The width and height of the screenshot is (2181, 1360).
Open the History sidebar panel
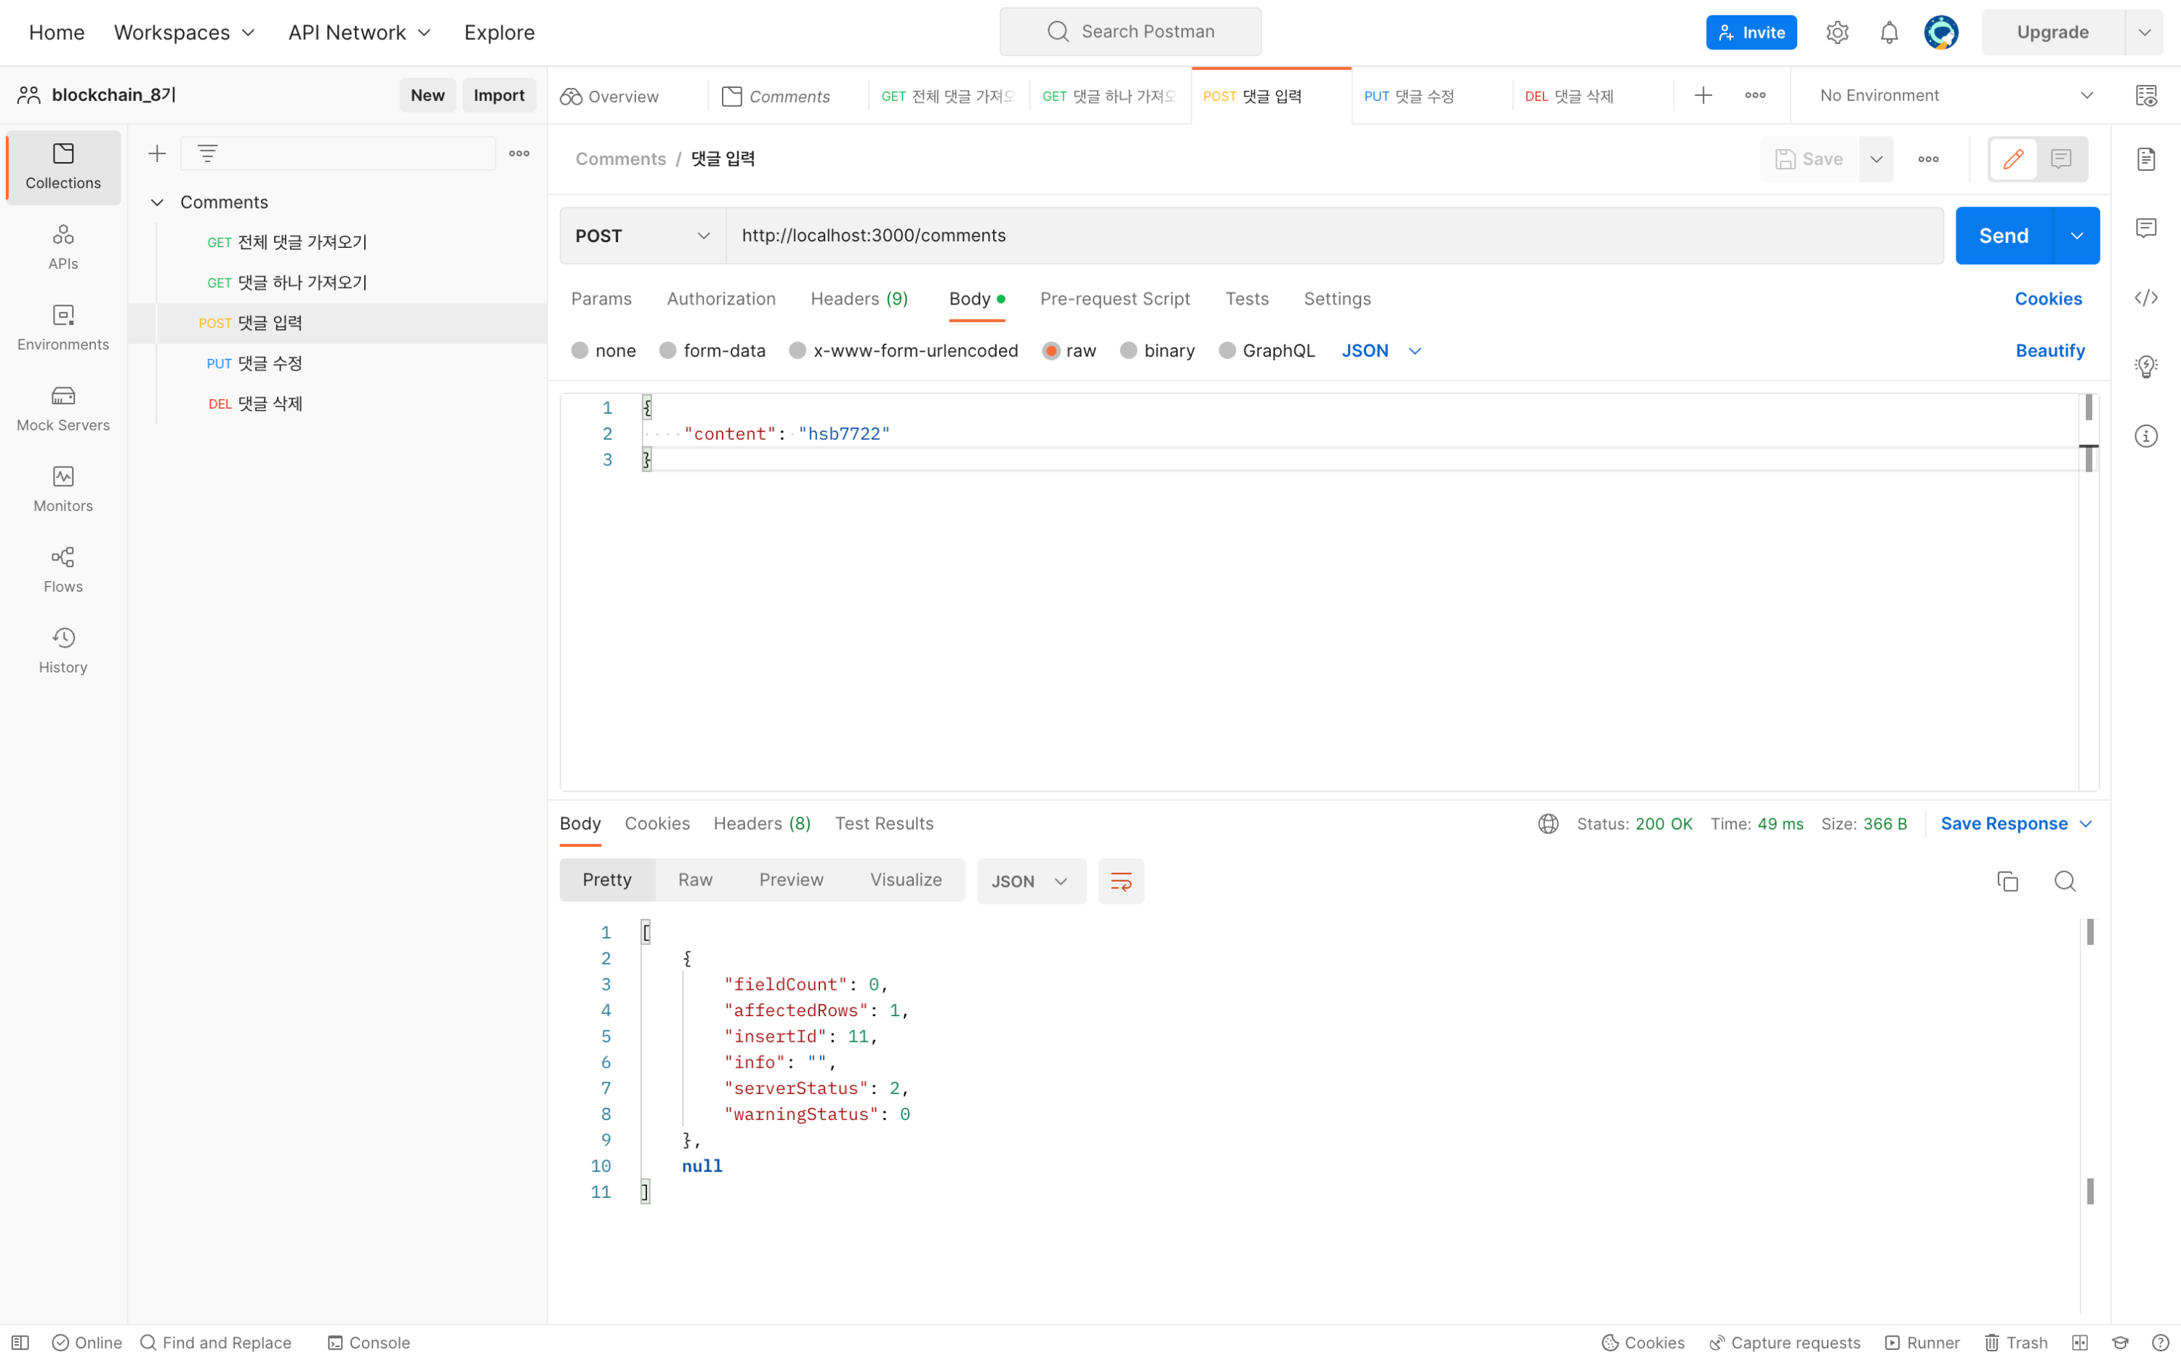(63, 651)
